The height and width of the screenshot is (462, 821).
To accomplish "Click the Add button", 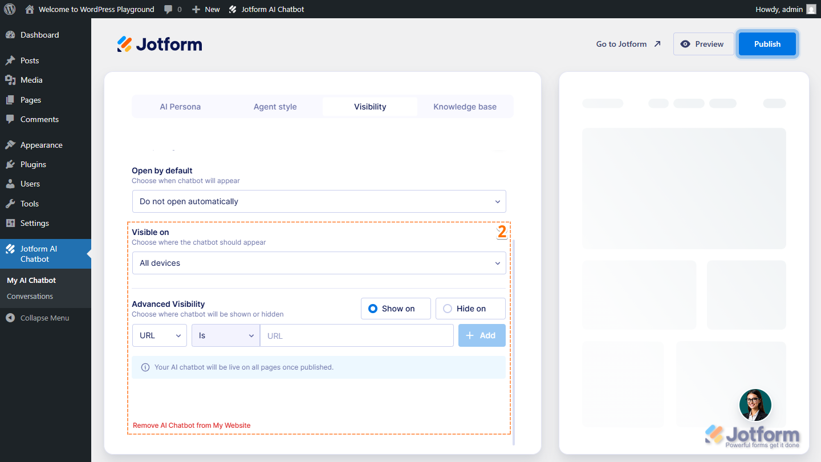I will coord(482,335).
